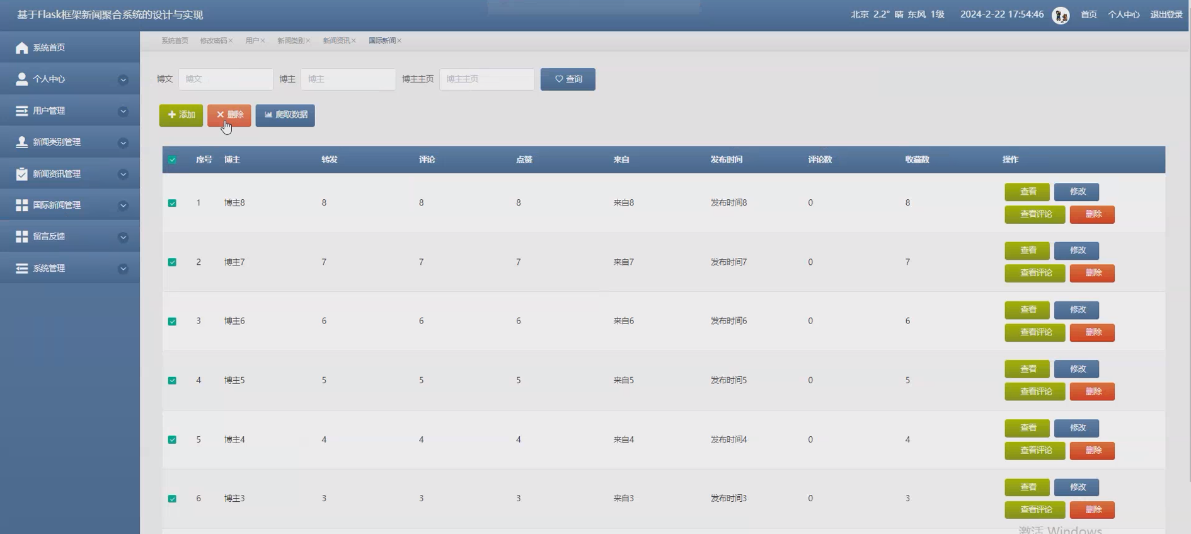Close the 修改密码 tab

point(231,41)
